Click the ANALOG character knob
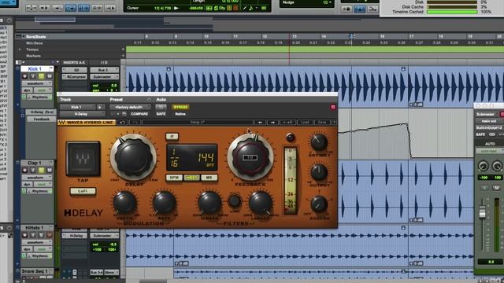The height and width of the screenshot is (283, 504). click(319, 204)
